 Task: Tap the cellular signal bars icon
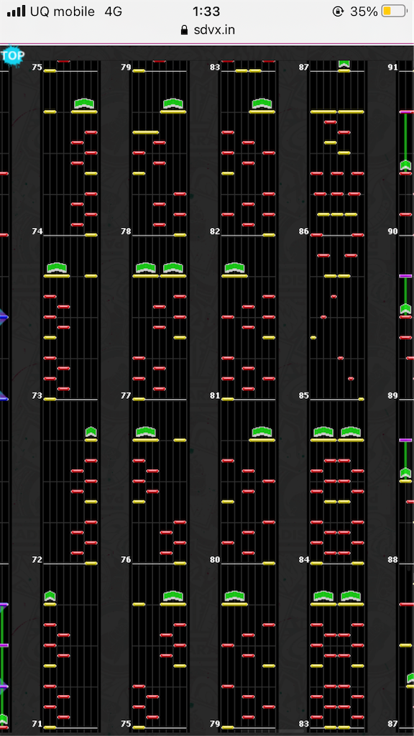click(17, 11)
